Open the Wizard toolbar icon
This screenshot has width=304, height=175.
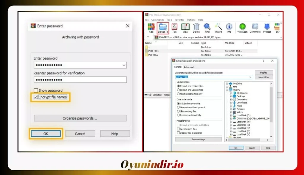(218, 28)
